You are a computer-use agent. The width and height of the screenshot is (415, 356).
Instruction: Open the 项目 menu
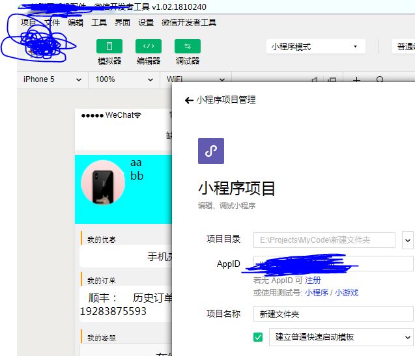[29, 23]
